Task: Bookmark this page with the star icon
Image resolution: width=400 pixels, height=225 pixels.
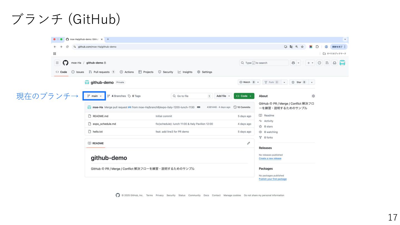Action: (302, 47)
